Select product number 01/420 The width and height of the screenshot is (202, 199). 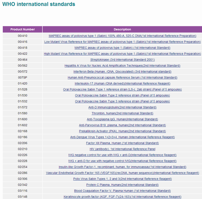pos(22,83)
